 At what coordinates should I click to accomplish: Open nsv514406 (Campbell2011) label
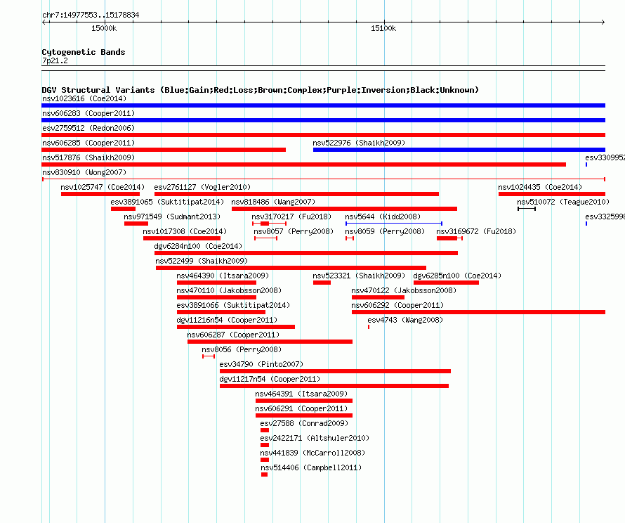[311, 467]
